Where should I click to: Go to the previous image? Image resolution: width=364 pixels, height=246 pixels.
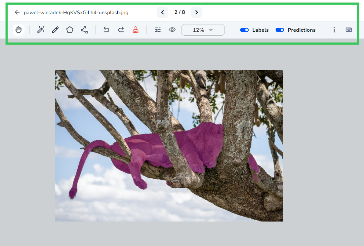[x=162, y=12]
